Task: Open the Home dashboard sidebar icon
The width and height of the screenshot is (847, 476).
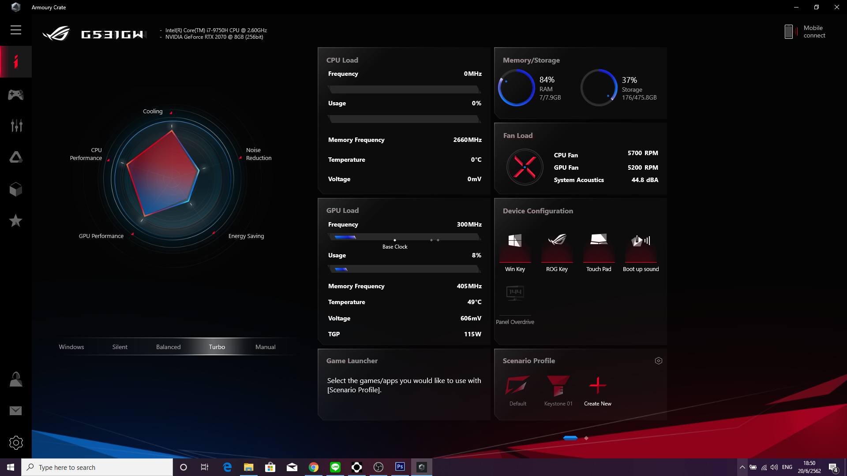Action: (16, 62)
